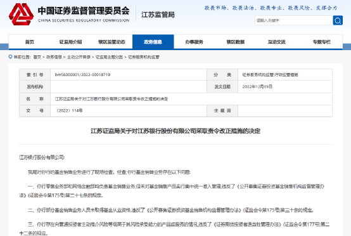This screenshot has height=236, width=351.
Task: Click the 发布机构 label cell
Action: click(x=35, y=87)
